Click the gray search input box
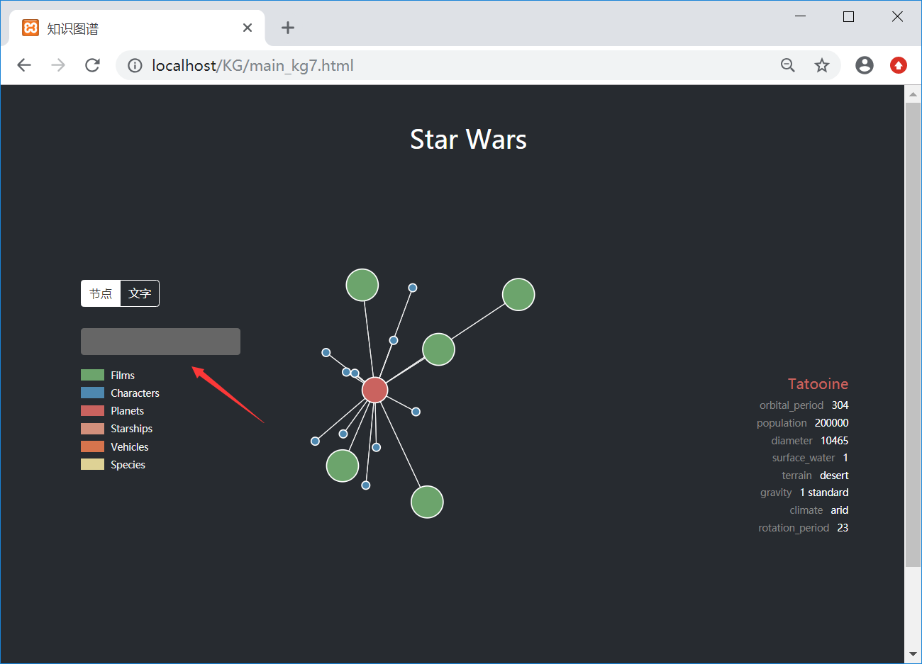922x664 pixels. pos(160,342)
